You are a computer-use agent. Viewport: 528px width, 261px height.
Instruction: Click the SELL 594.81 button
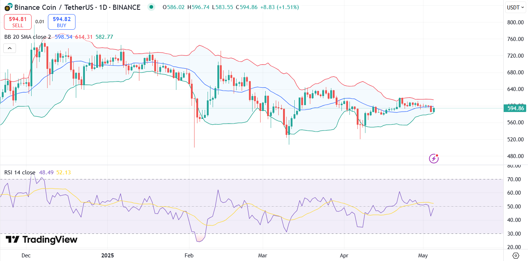(x=18, y=22)
